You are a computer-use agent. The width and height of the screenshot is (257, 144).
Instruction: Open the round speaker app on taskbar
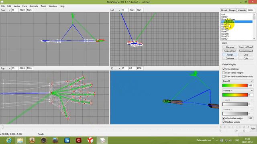pos(44,140)
